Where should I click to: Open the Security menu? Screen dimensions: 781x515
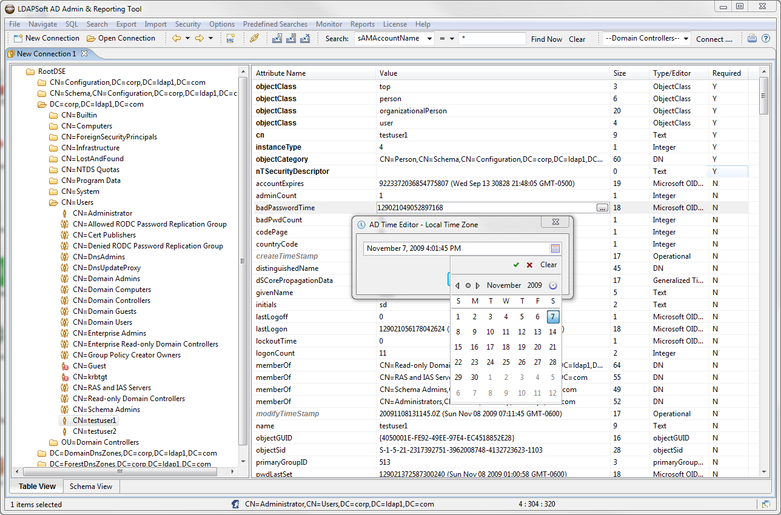pyautogui.click(x=188, y=24)
